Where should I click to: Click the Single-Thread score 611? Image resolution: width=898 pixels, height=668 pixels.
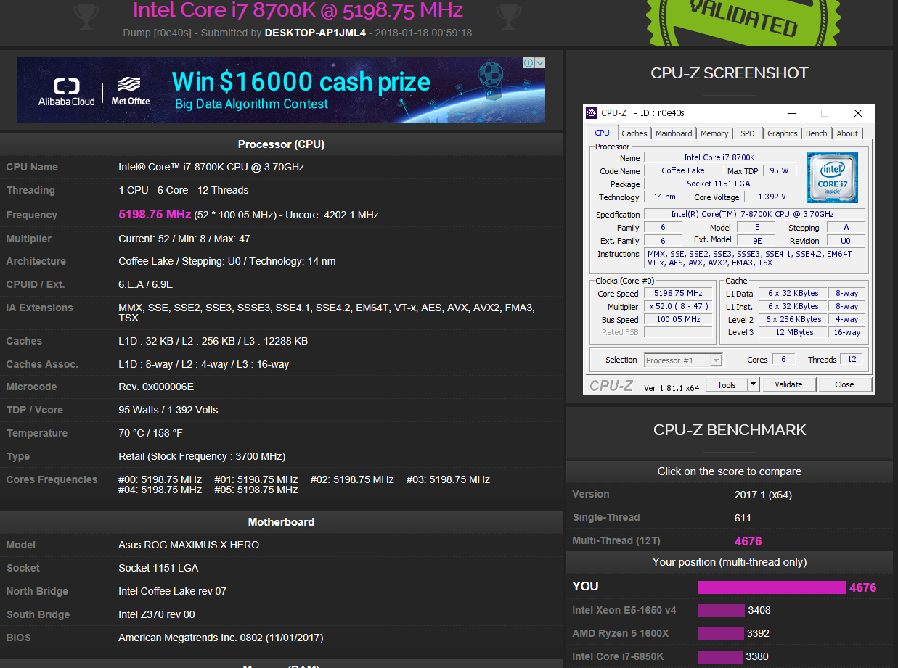743,518
